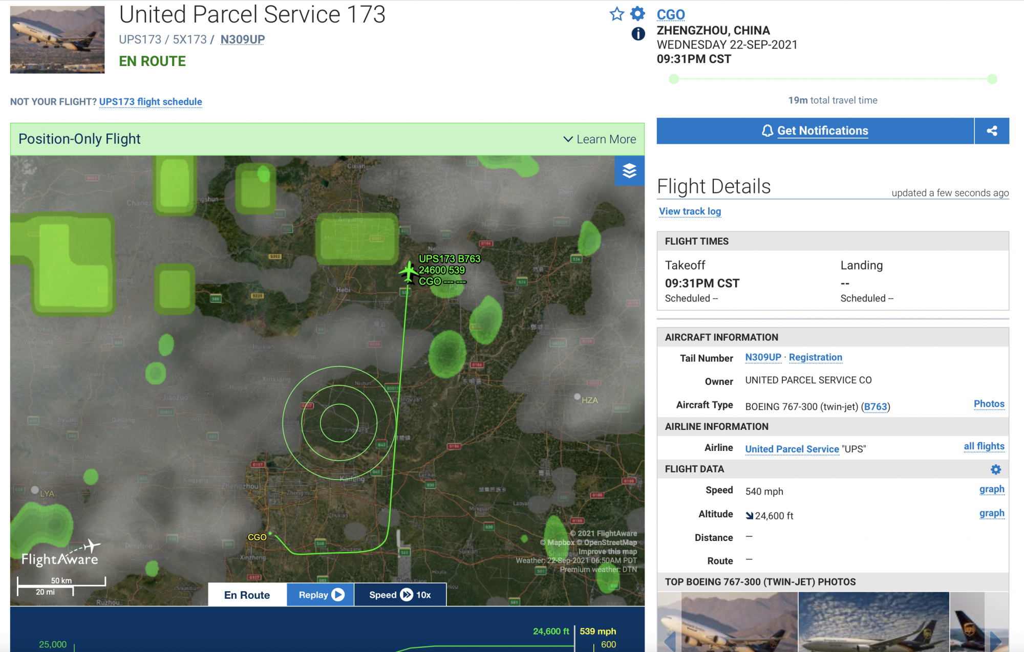1024x652 pixels.
Task: Click the UPS173 aircraft icon on the map
Action: click(x=409, y=272)
